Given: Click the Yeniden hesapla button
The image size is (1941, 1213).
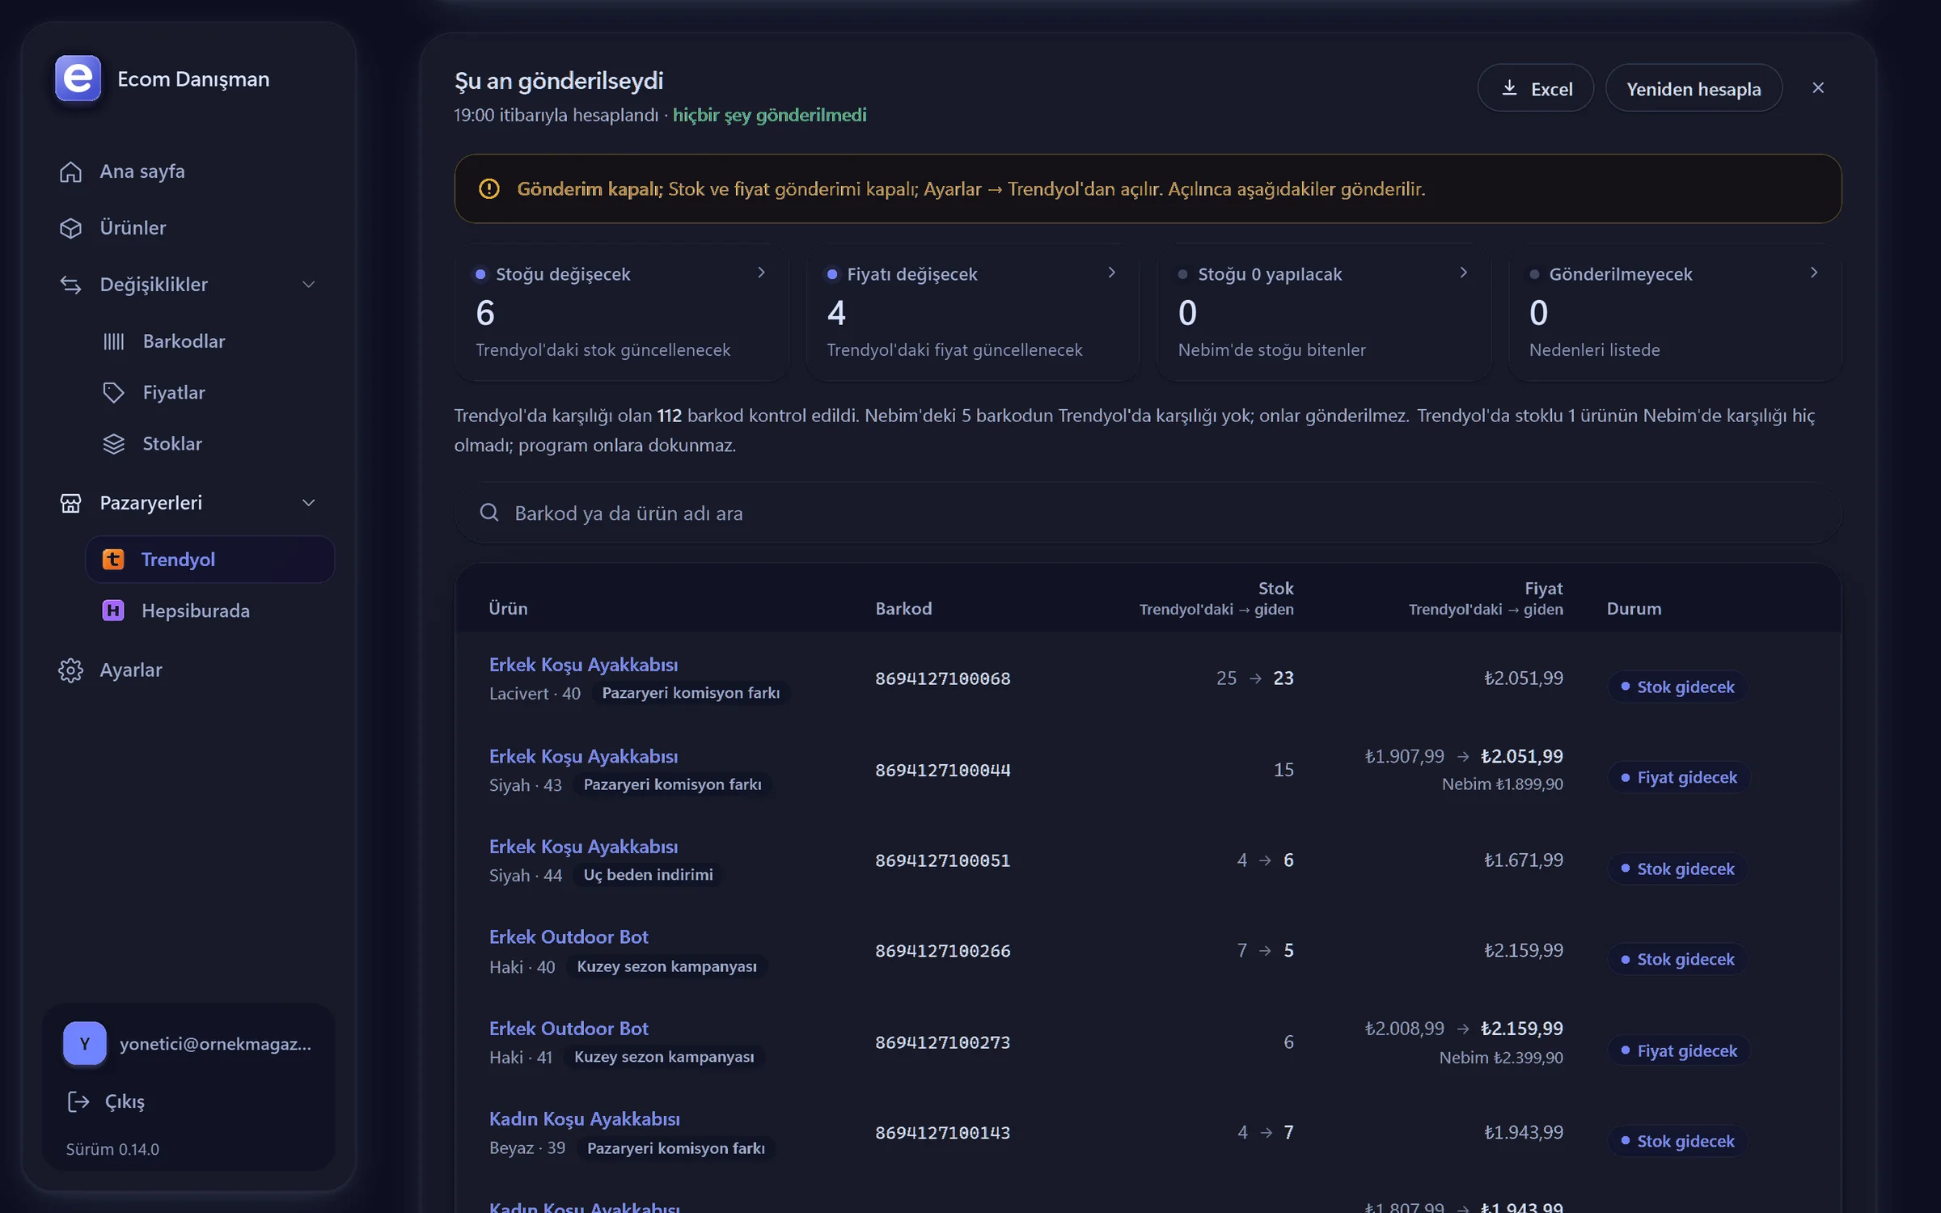Looking at the screenshot, I should click(x=1694, y=88).
